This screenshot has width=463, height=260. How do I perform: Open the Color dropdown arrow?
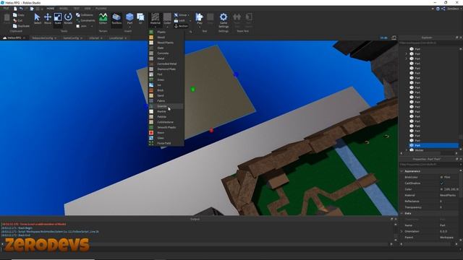coord(167,27)
